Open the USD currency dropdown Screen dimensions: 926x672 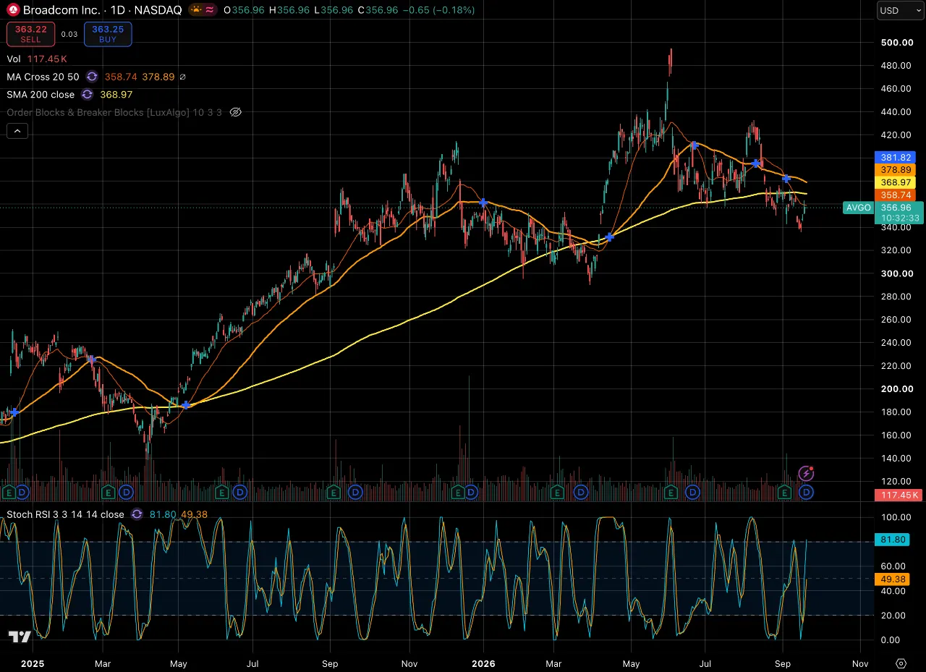click(899, 10)
